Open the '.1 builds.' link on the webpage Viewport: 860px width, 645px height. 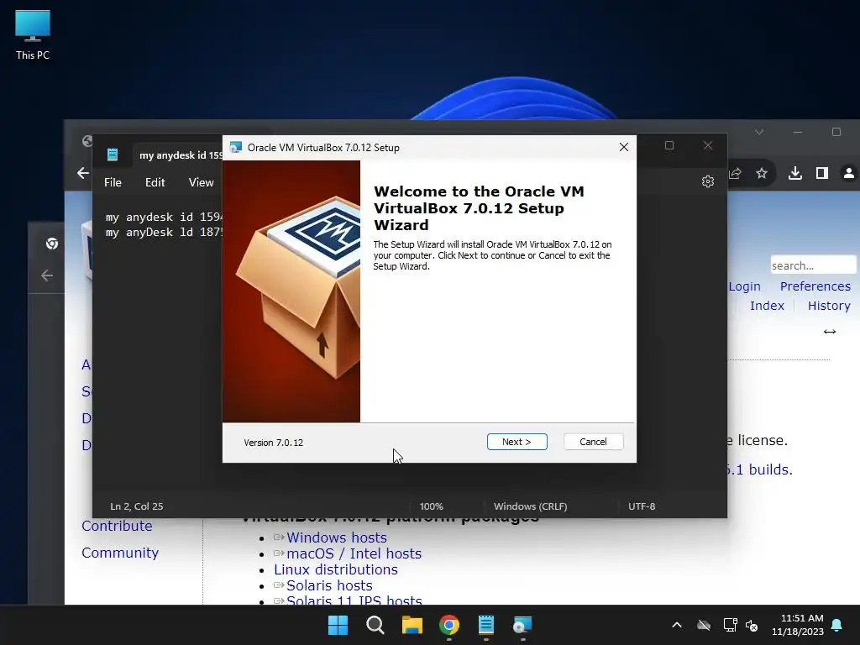coord(760,469)
